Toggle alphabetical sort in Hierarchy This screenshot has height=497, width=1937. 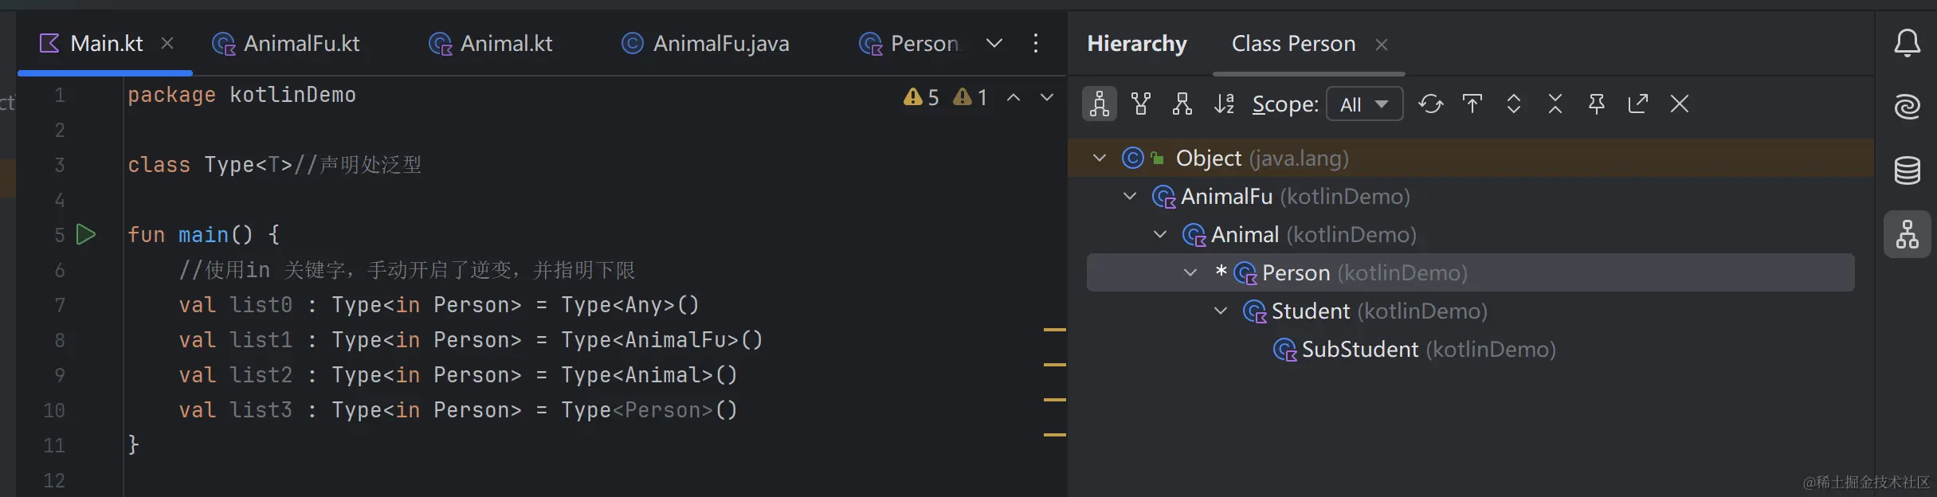click(x=1224, y=104)
